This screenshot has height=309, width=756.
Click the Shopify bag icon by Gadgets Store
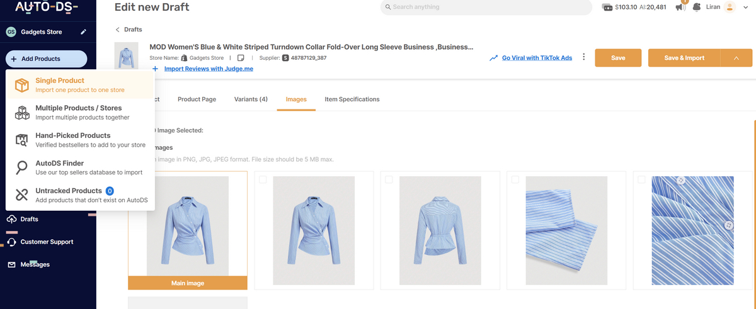tap(184, 58)
